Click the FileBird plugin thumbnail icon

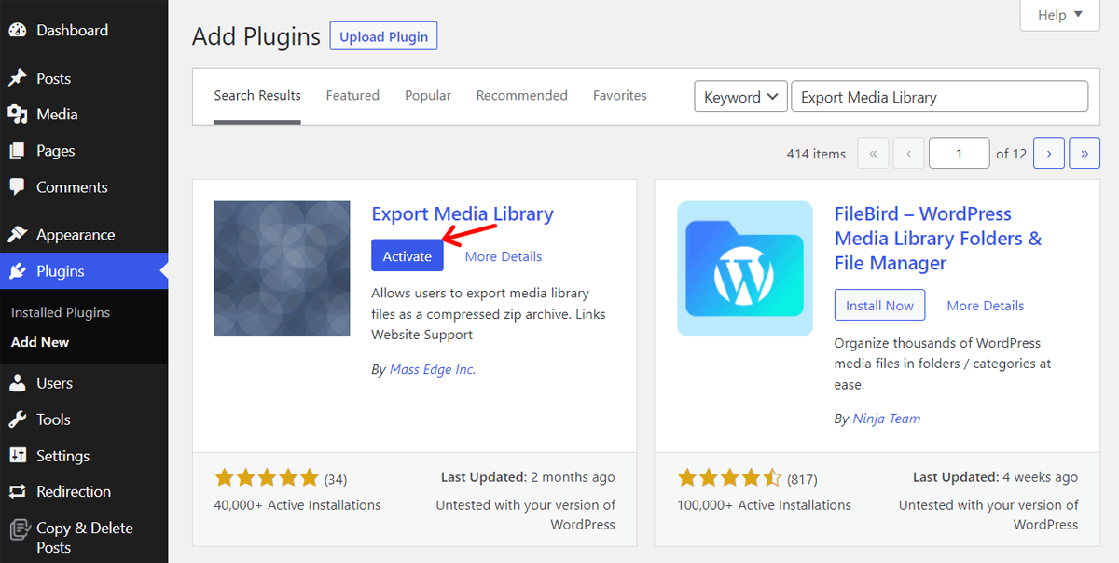745,268
